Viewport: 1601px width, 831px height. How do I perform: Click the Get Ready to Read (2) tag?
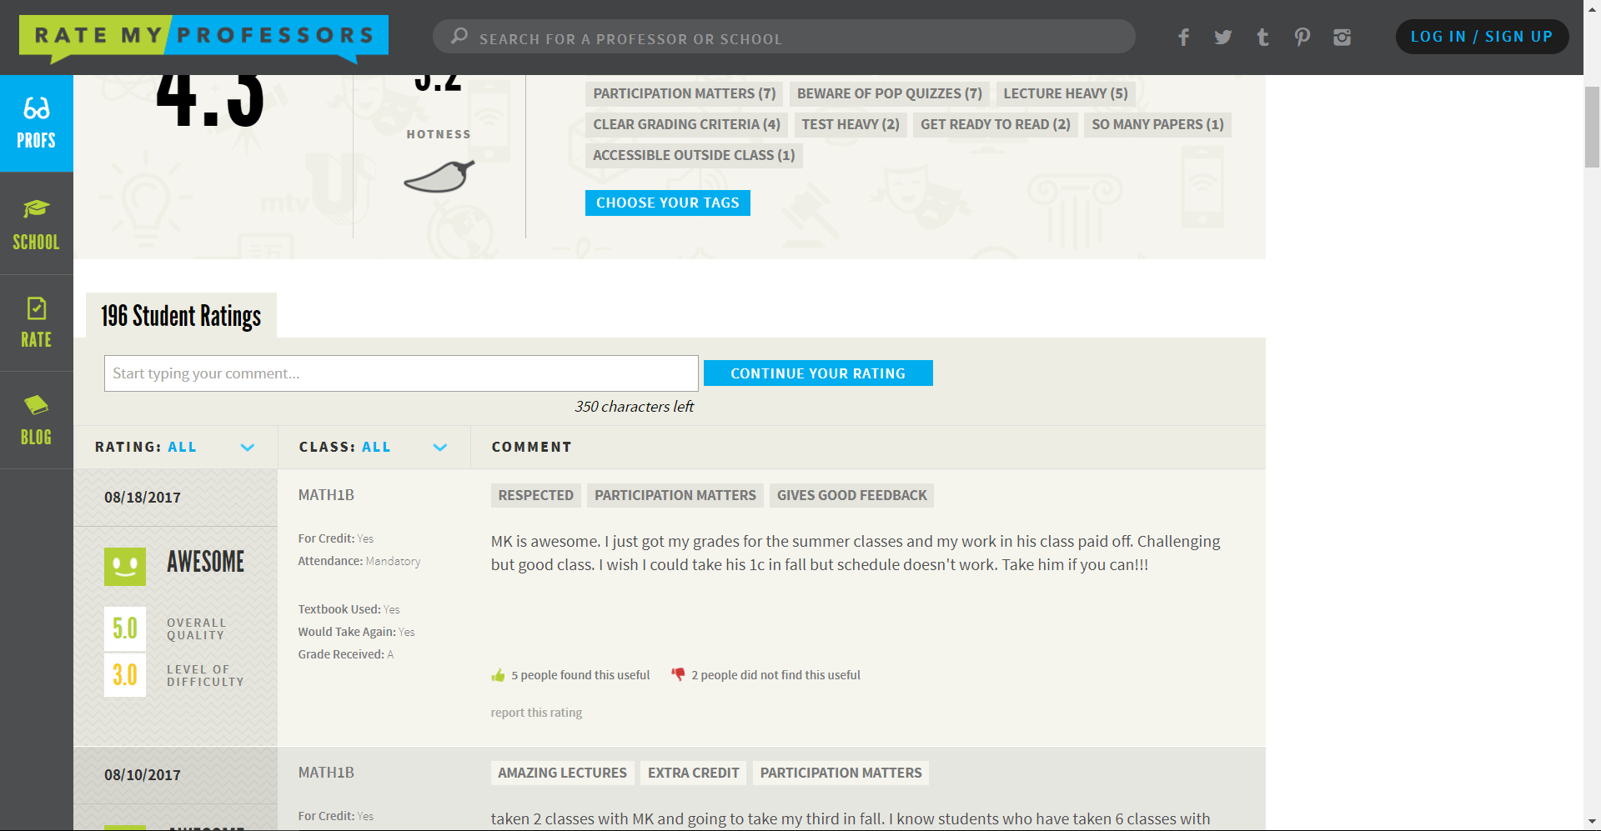pyautogui.click(x=996, y=124)
